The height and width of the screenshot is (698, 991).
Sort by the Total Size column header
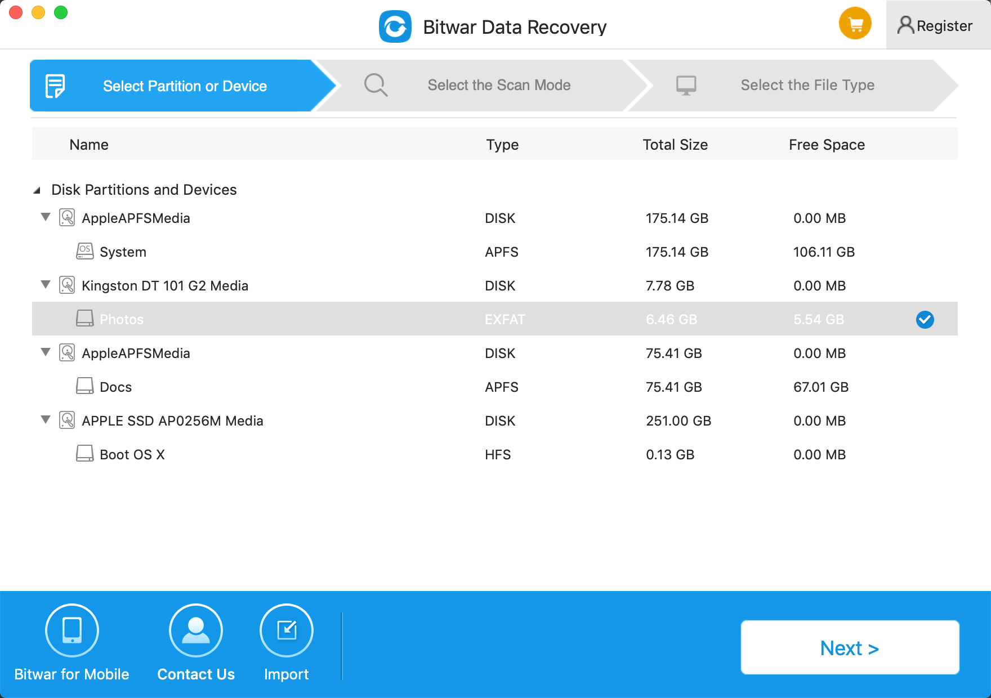coord(675,145)
